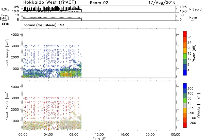Click the 'normal (fast stereo) 153' text
Viewport: 203px width, 140px height.
click(x=44, y=25)
